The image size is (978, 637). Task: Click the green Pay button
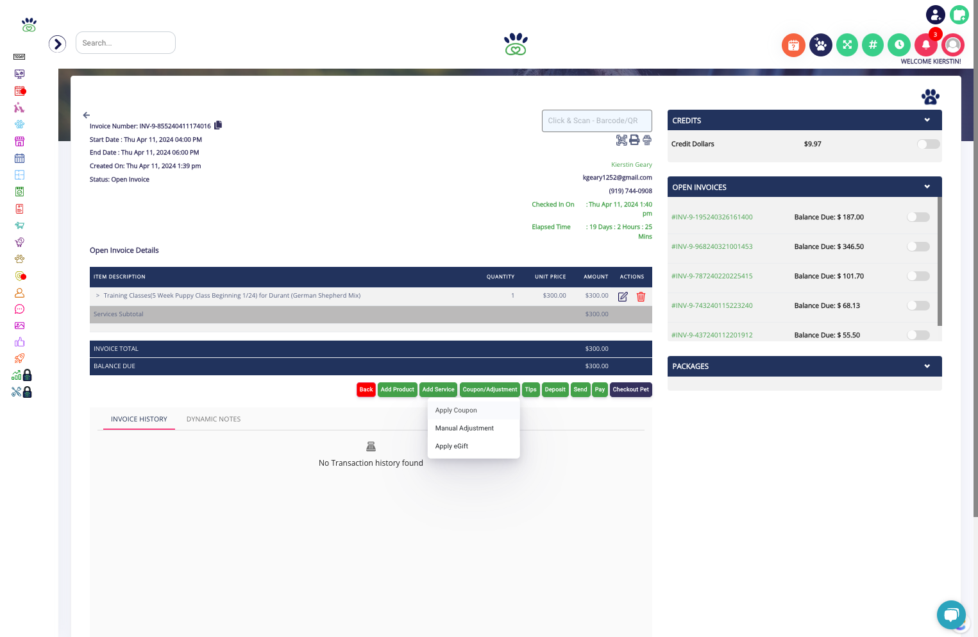click(x=600, y=389)
